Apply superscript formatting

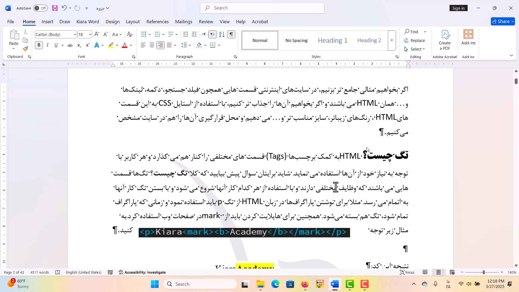(x=88, y=45)
